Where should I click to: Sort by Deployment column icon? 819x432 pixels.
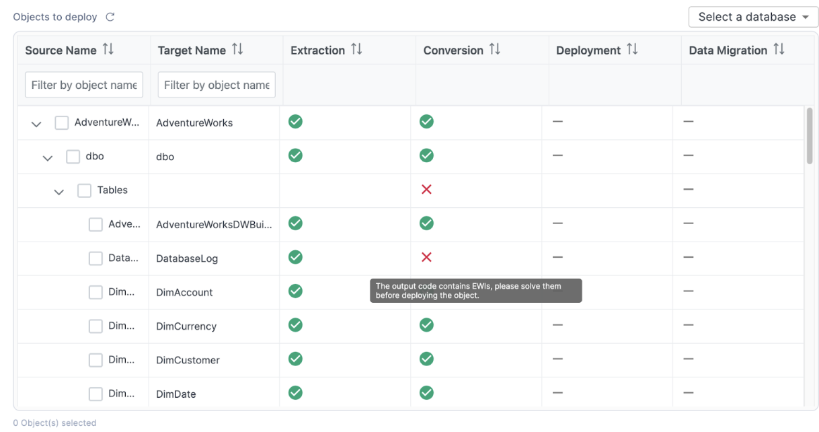tap(632, 50)
